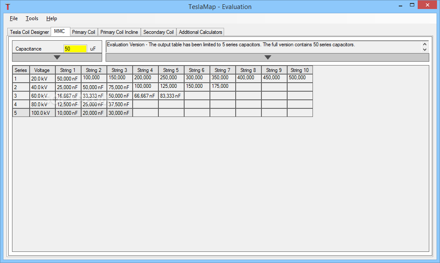Image resolution: width=440 pixels, height=263 pixels.
Task: Click the String 9 column header
Action: pos(274,70)
